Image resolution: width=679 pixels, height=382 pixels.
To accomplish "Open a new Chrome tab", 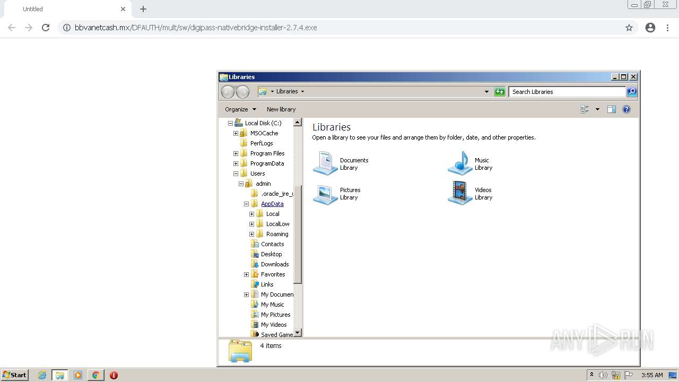I will (x=143, y=9).
